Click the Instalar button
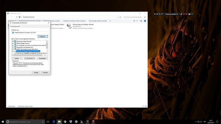This screenshot has height=124, width=221. [17, 58]
